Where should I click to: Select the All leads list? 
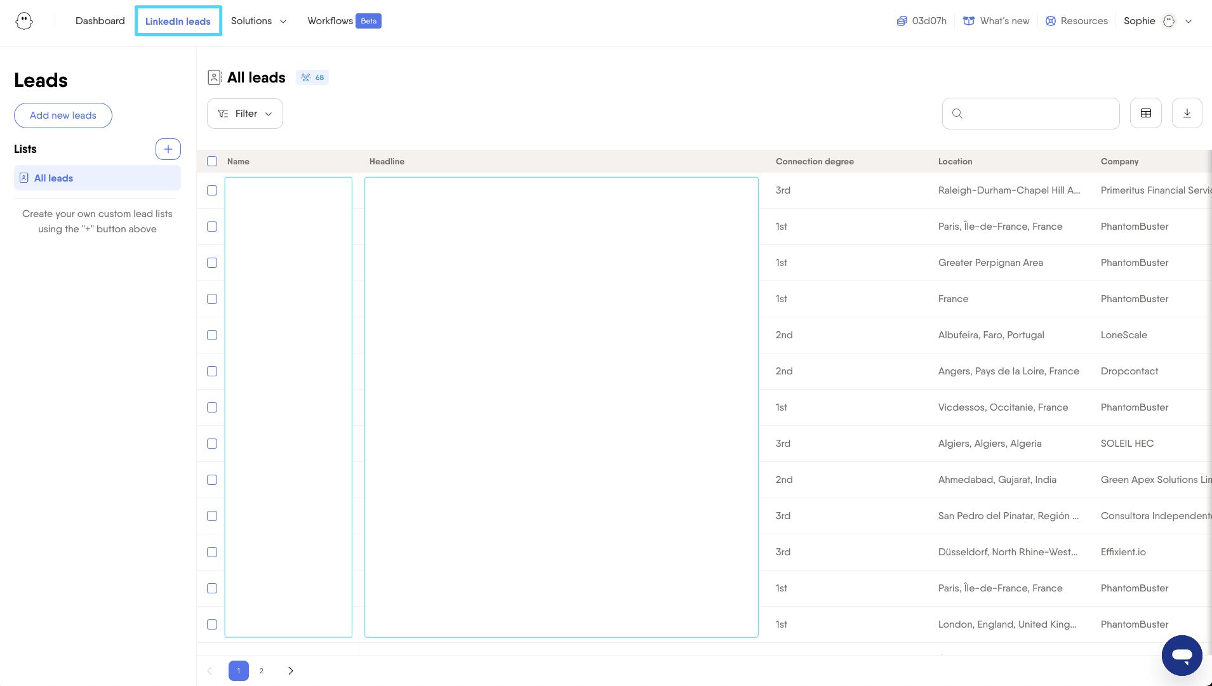(97, 178)
